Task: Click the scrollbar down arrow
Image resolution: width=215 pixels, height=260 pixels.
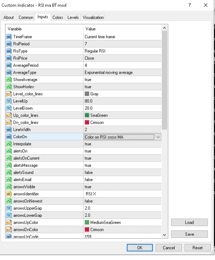Action: [x=164, y=235]
